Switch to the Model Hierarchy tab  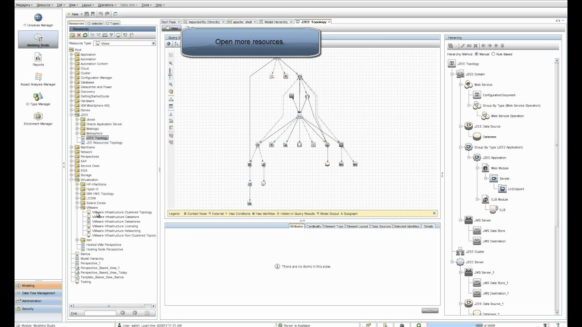click(x=276, y=22)
